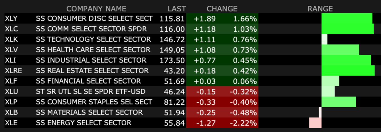Open the XLK ticker

coord(11,39)
